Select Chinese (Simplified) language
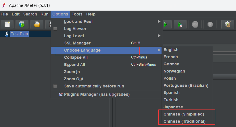The height and width of the screenshot is (127, 236). (x=184, y=114)
